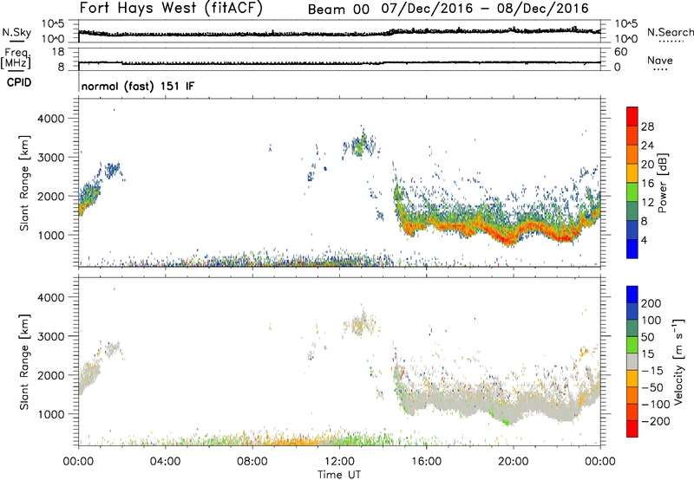Screen dimensions: 694x480
Task: Click the 'Time UT' axis label
Action: 339,474
